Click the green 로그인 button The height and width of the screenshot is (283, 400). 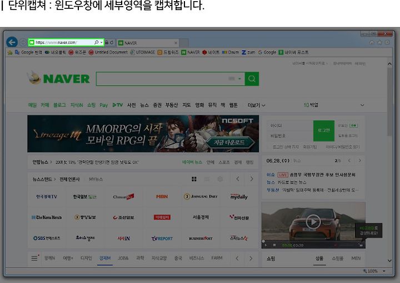pyautogui.click(x=324, y=131)
